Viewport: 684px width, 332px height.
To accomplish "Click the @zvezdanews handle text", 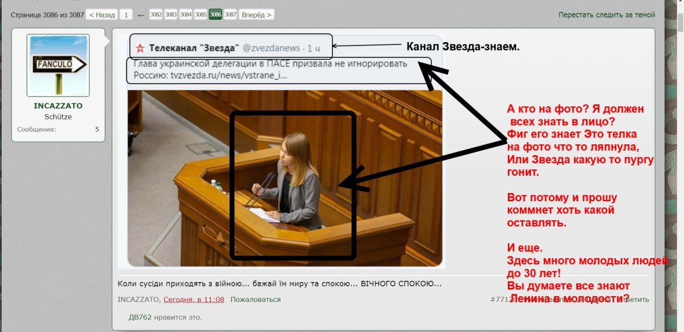I will [271, 48].
